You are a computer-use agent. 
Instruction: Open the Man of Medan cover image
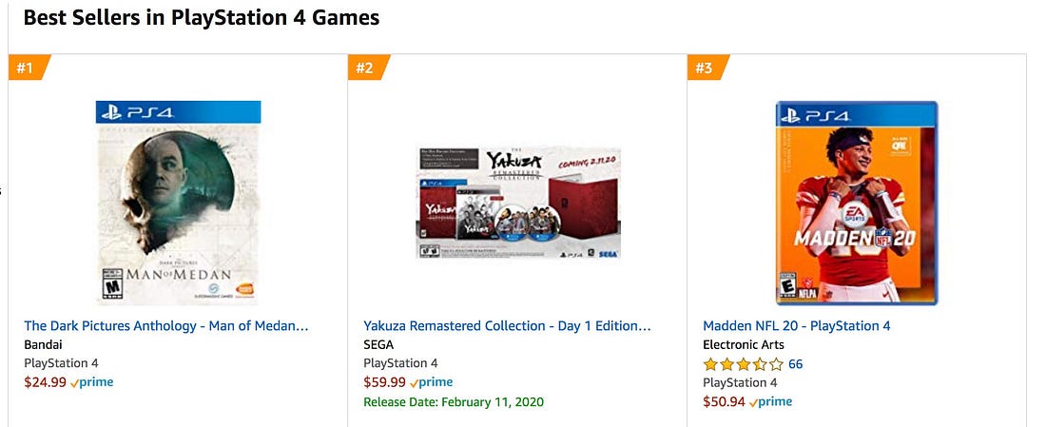point(178,203)
